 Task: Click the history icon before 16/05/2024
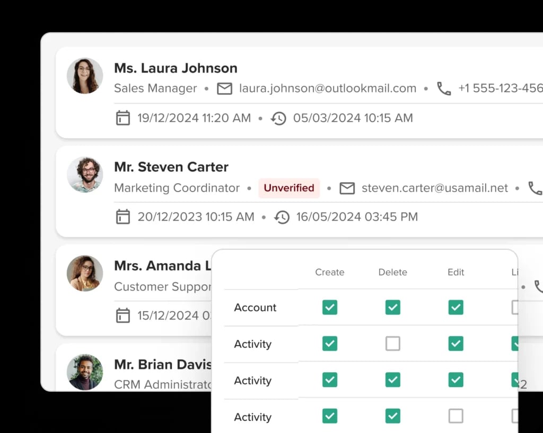(x=282, y=217)
